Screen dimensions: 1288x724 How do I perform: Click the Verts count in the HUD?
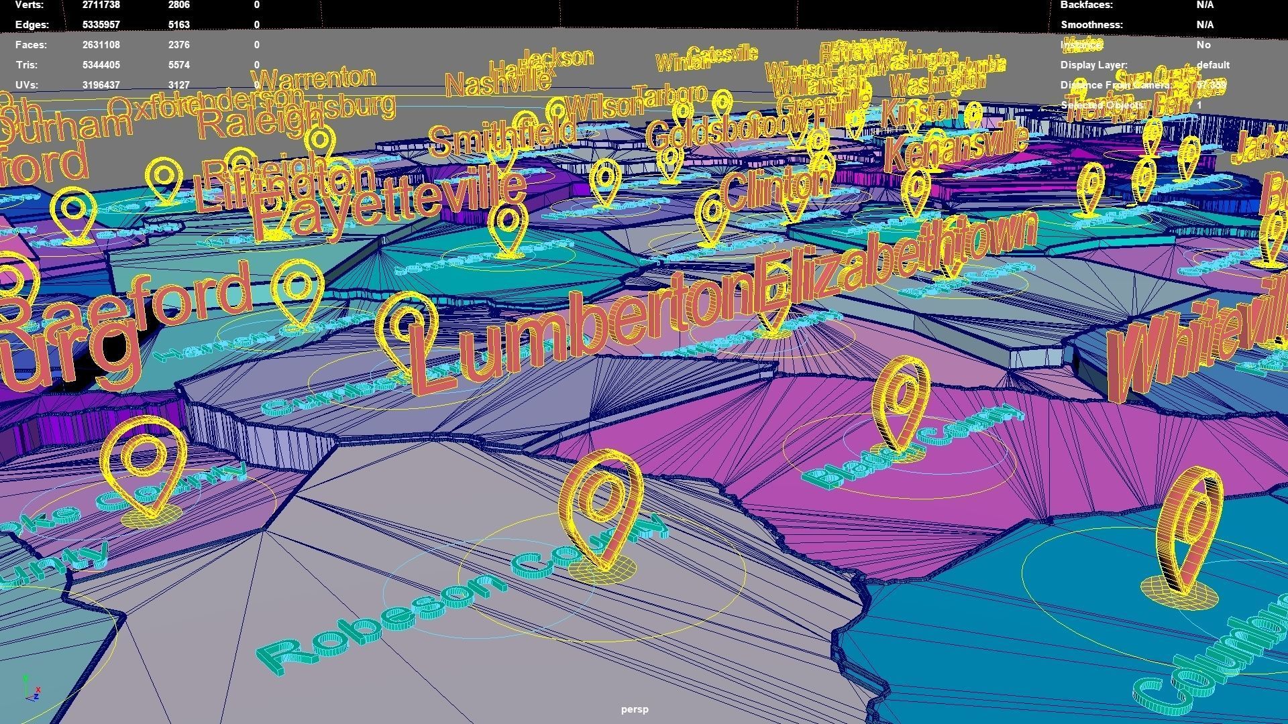[x=101, y=5]
